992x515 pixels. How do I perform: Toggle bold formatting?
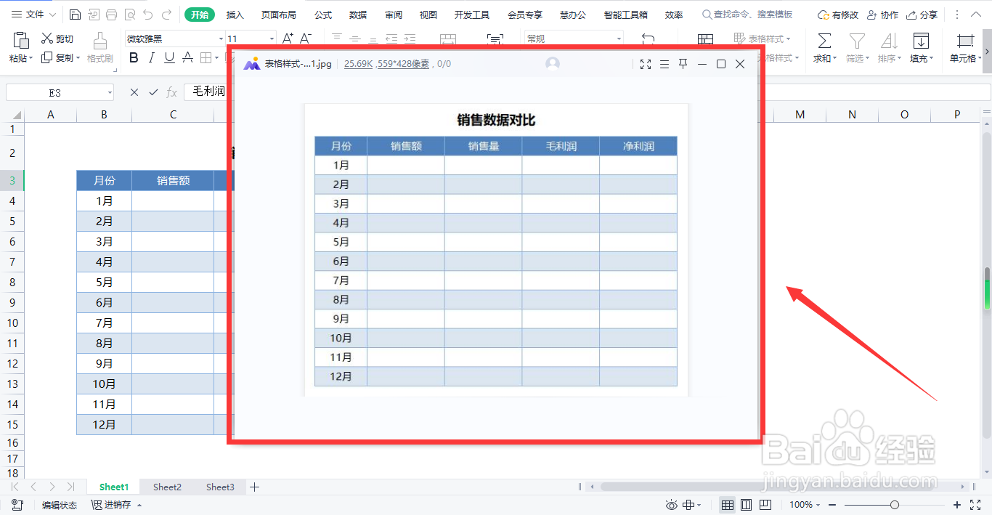point(133,57)
